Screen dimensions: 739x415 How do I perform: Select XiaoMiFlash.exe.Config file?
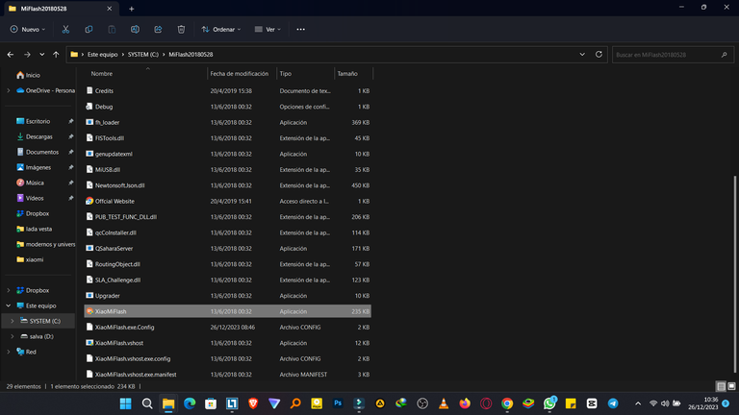tap(228, 327)
